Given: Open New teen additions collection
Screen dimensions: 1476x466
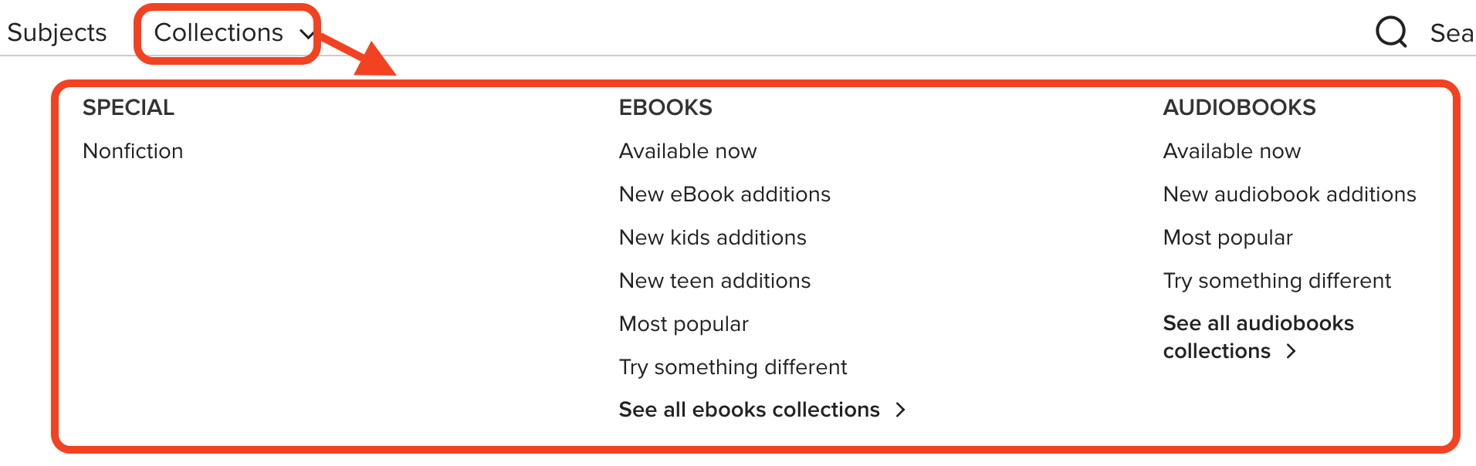Looking at the screenshot, I should [714, 281].
